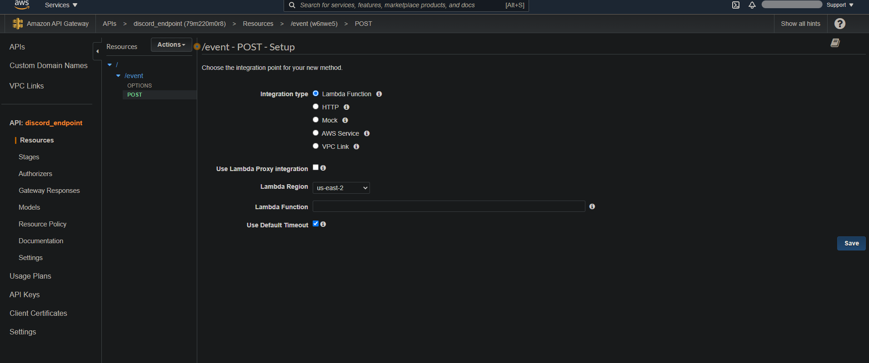Focus the Lambda Function input field
The width and height of the screenshot is (869, 363).
[x=449, y=206]
